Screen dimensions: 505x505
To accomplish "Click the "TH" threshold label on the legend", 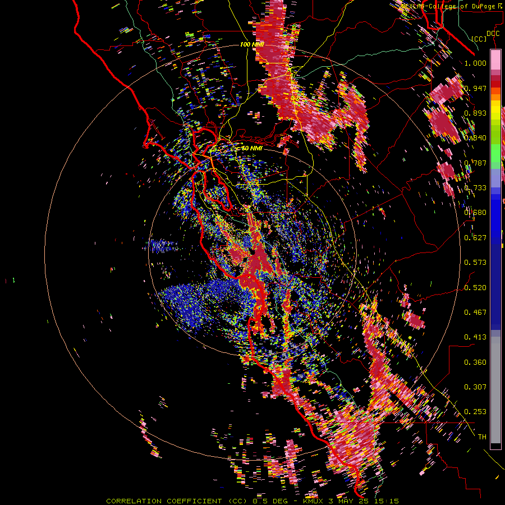I will [482, 437].
